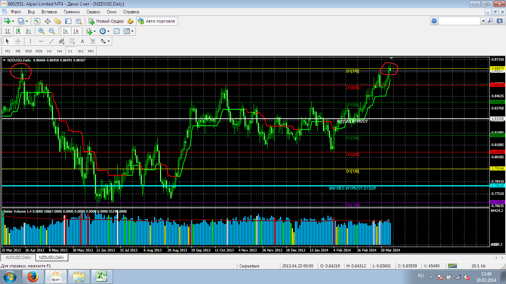Switch to the AUDUSD,Daily chart tab

pyautogui.click(x=18, y=257)
